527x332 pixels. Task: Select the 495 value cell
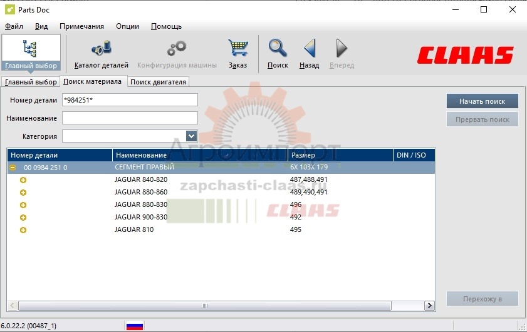(296, 229)
